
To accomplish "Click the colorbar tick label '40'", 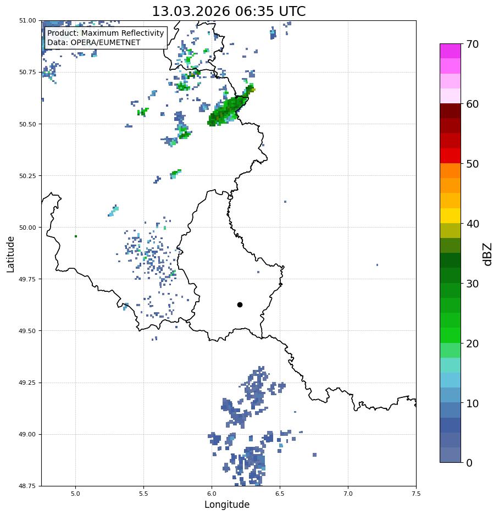I will [473, 224].
